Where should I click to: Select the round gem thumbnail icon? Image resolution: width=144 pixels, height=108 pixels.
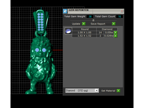(x=68, y=31)
